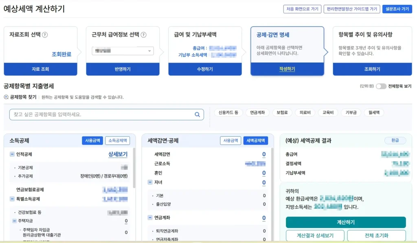
Task: Click the 계산하기 button
Action: coord(345,223)
